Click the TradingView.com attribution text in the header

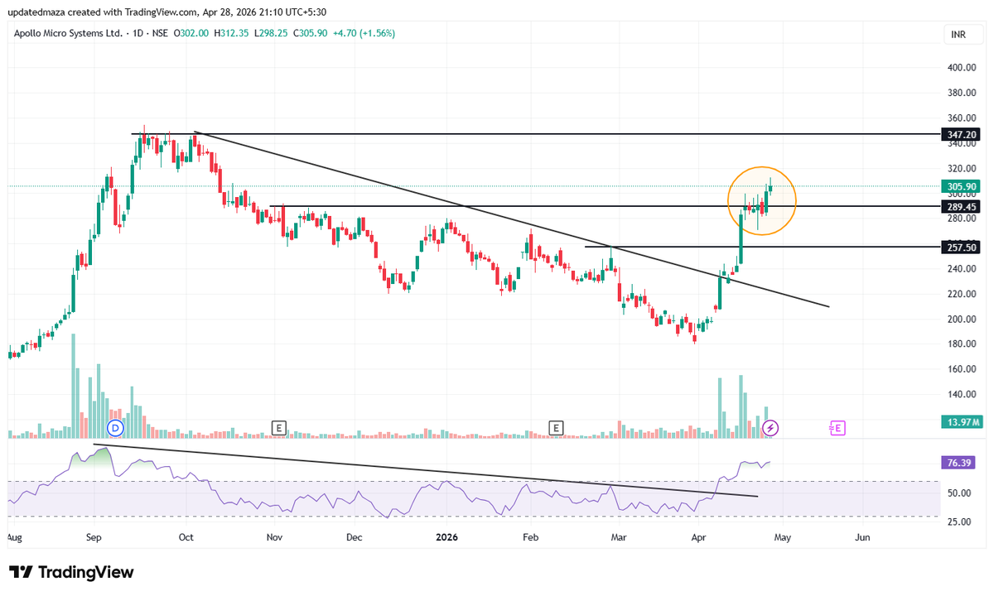[x=162, y=12]
